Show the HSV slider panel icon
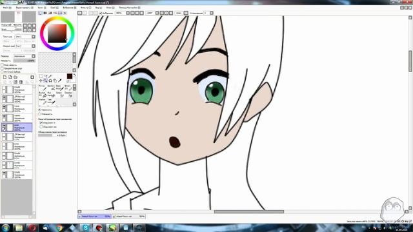This screenshot has height=232, width=413. tap(50, 13)
